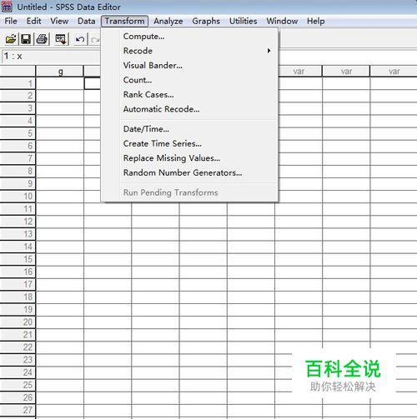Screen dimensions: 417x419
Task: Click the Undo arrow icon
Action: (80, 39)
